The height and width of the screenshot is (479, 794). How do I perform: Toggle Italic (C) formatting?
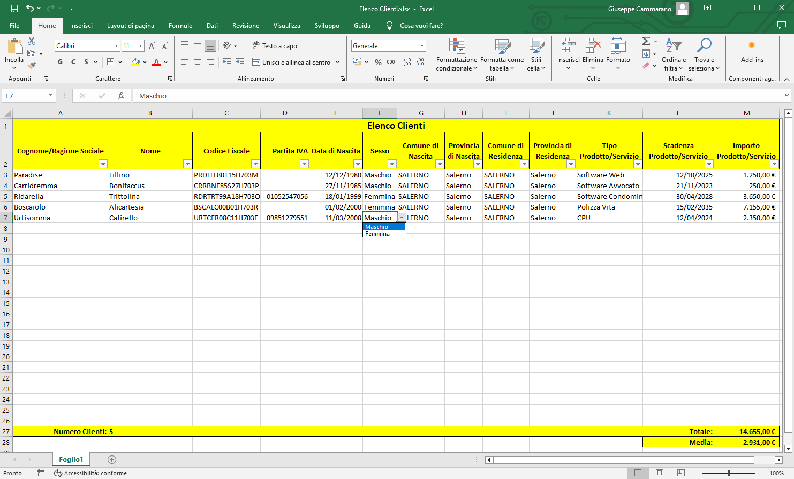(73, 62)
